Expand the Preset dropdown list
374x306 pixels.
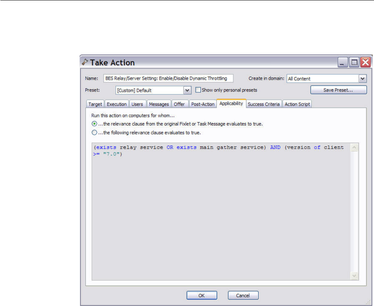point(187,90)
